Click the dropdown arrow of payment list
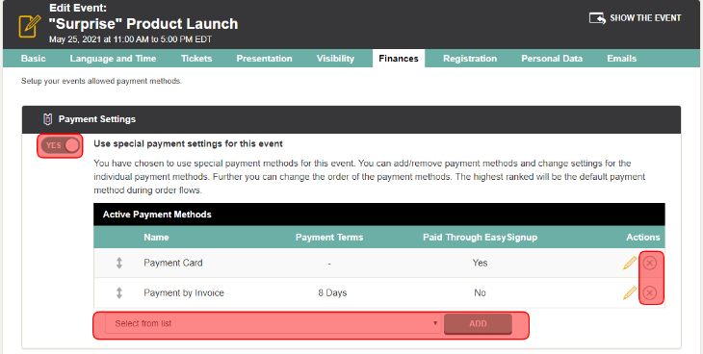 pyautogui.click(x=435, y=323)
